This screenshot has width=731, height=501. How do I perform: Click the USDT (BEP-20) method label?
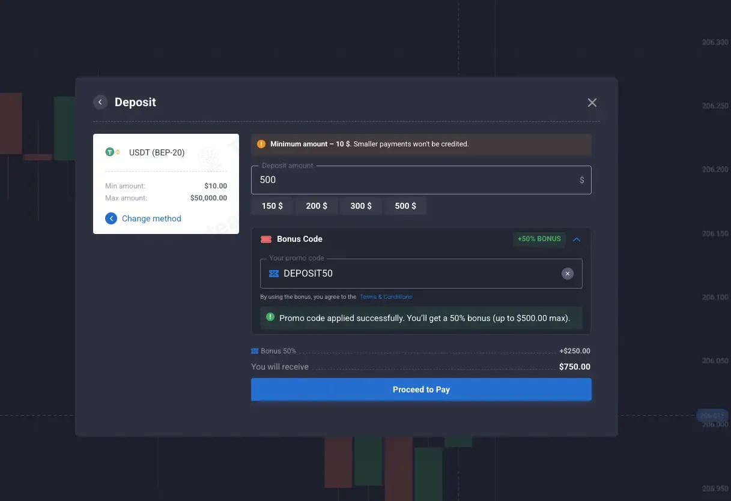[x=157, y=152]
